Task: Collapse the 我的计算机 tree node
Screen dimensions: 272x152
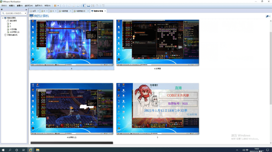Action: (x=3, y=18)
